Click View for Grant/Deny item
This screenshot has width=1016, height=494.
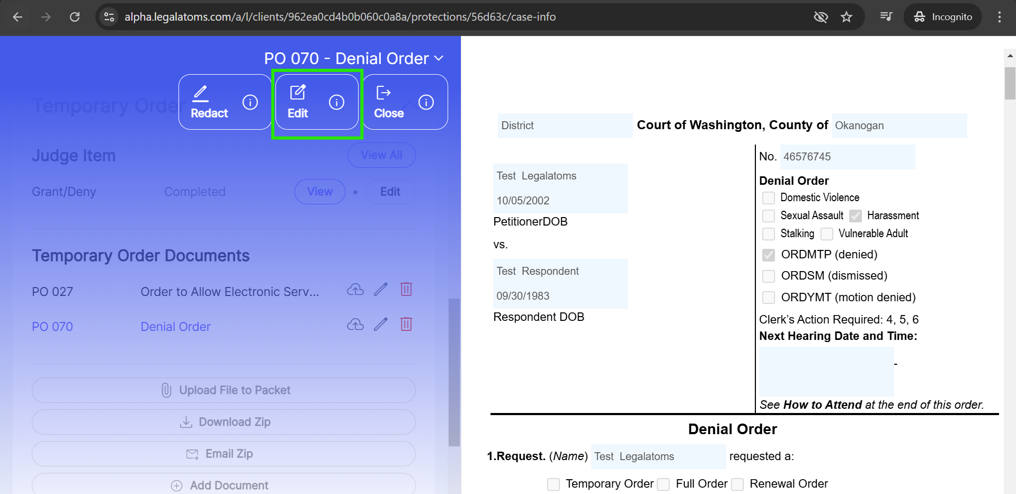[320, 192]
